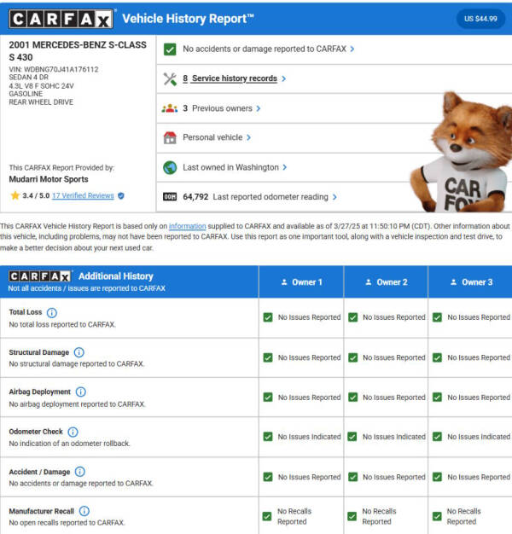Screen dimensions: 512x534
Task: Click the previous owners people icon
Action: tap(169, 108)
